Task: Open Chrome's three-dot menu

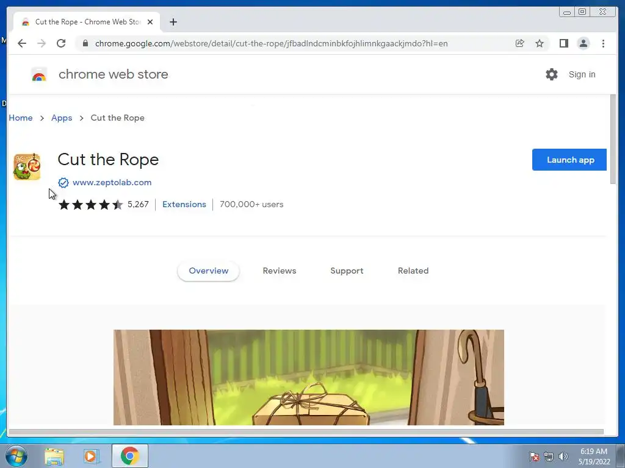Action: (603, 43)
